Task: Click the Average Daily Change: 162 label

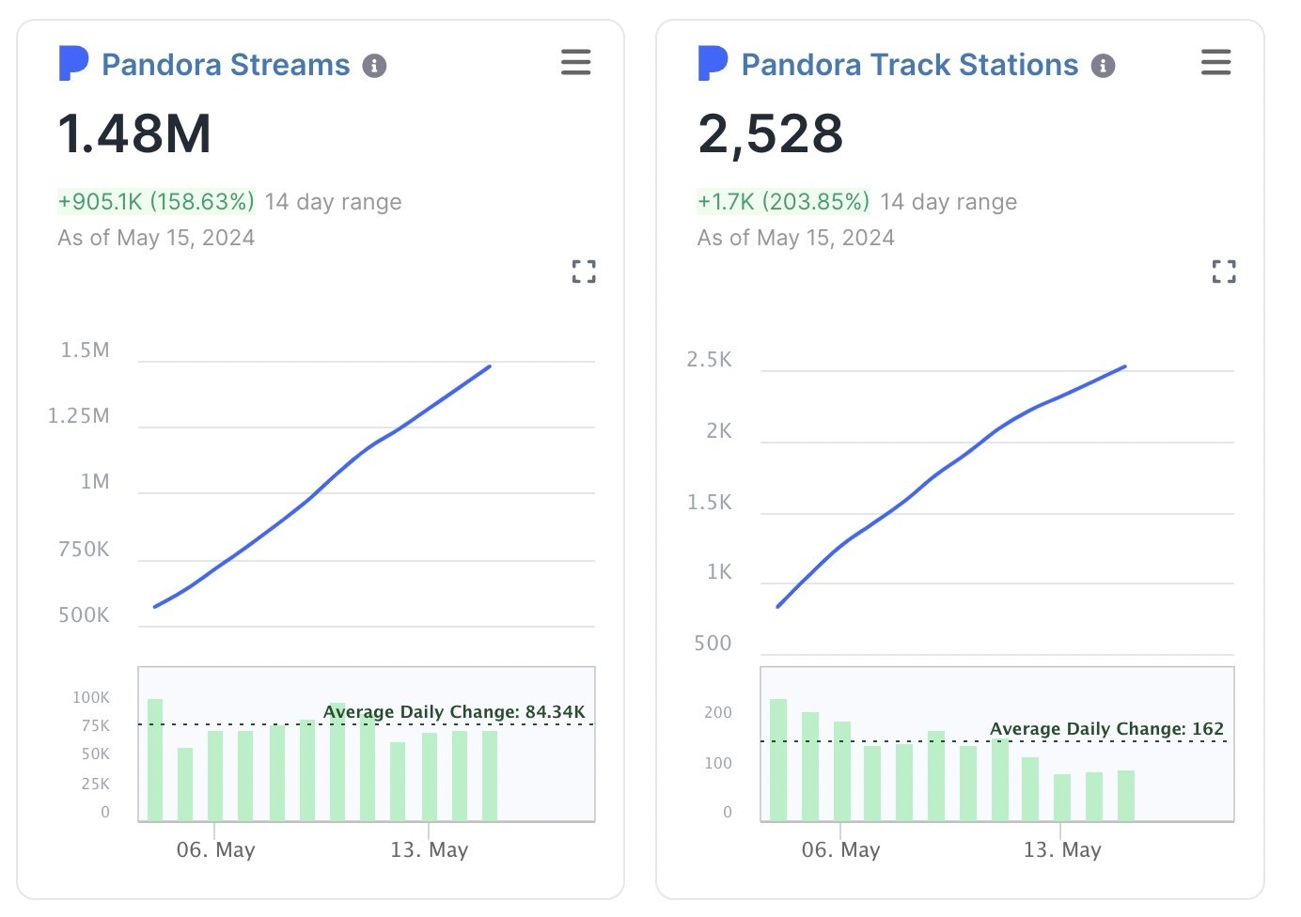Action: (1106, 728)
